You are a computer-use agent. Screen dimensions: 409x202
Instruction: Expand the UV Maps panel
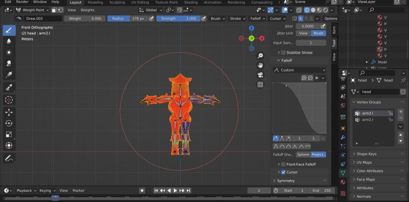[x=364, y=162]
